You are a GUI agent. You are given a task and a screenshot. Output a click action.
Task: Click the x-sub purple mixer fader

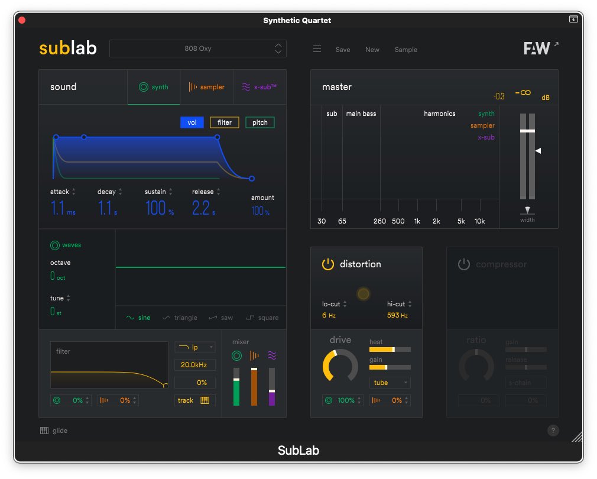[x=272, y=387]
